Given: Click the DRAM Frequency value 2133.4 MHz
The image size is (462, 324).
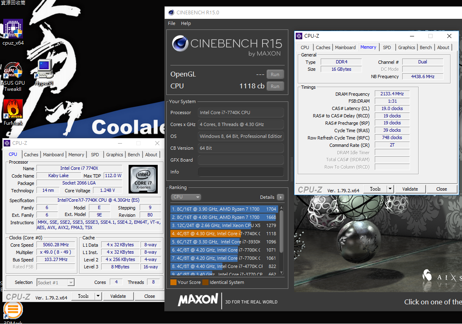Looking at the screenshot, I should coord(392,94).
